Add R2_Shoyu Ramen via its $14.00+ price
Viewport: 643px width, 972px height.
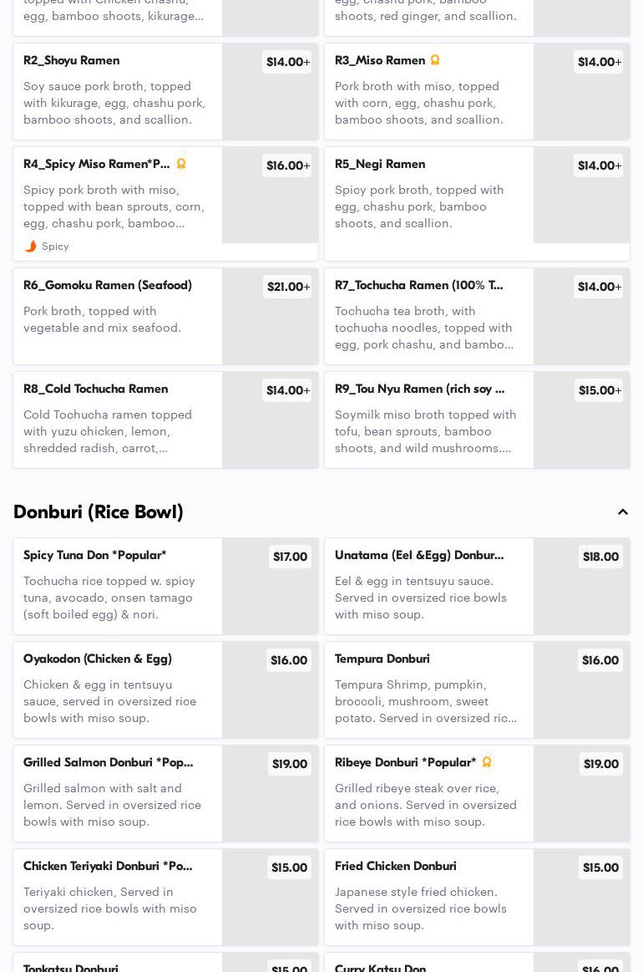click(287, 62)
